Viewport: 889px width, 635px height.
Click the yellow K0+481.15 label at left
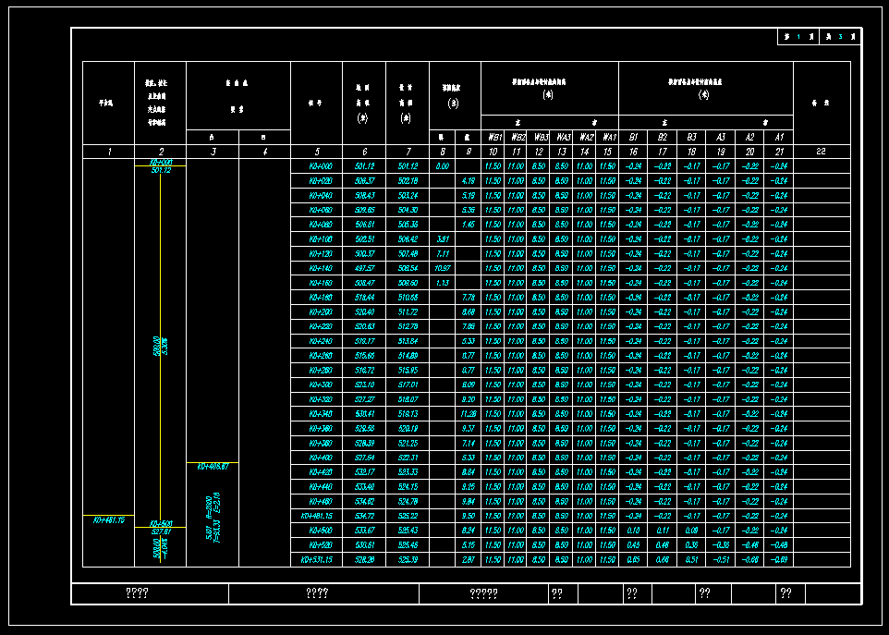108,520
